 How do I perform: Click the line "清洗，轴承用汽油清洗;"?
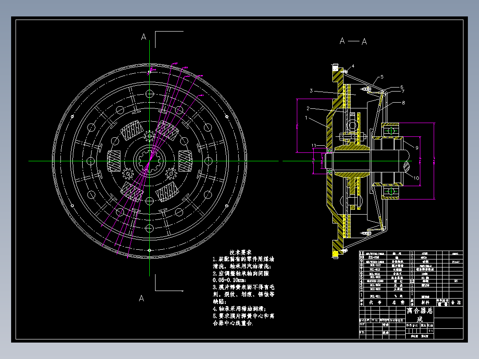(x=242, y=266)
